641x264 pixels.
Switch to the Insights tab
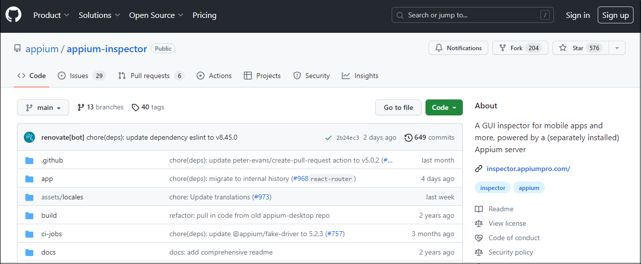360,76
